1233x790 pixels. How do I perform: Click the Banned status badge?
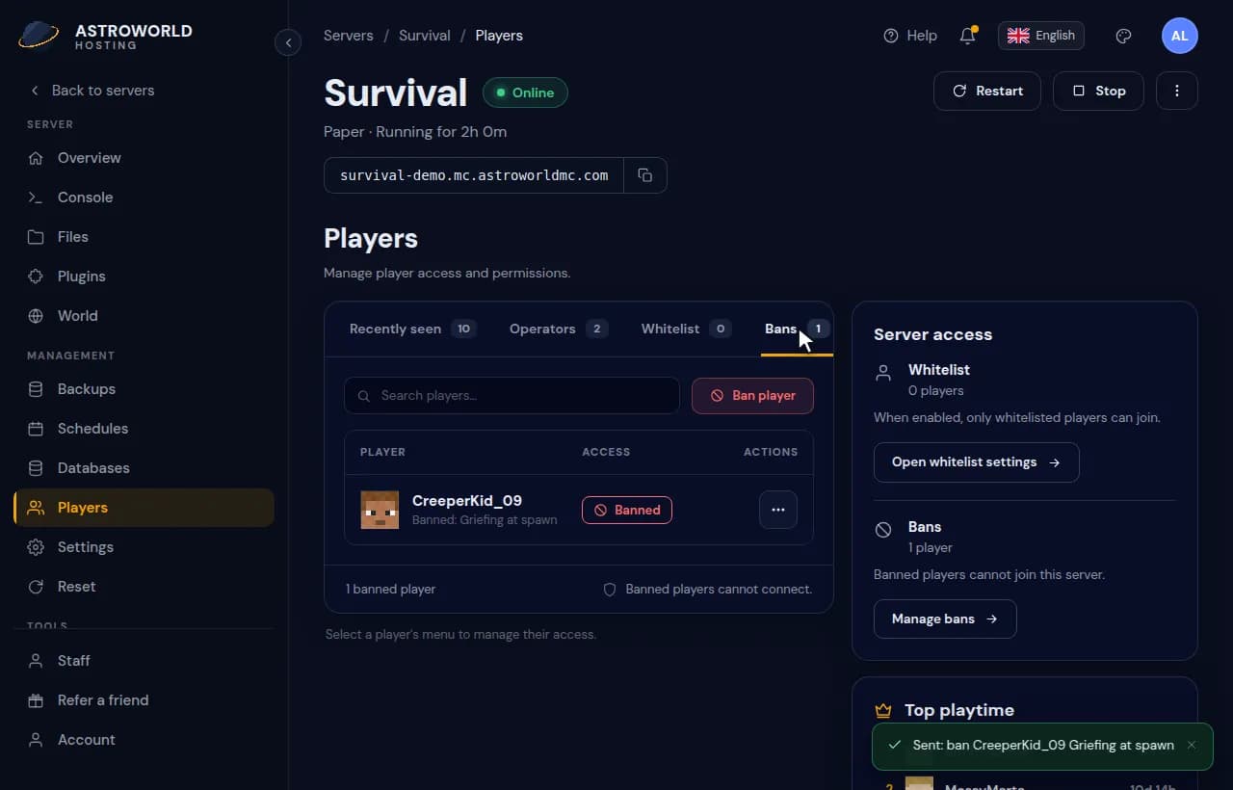tap(627, 510)
